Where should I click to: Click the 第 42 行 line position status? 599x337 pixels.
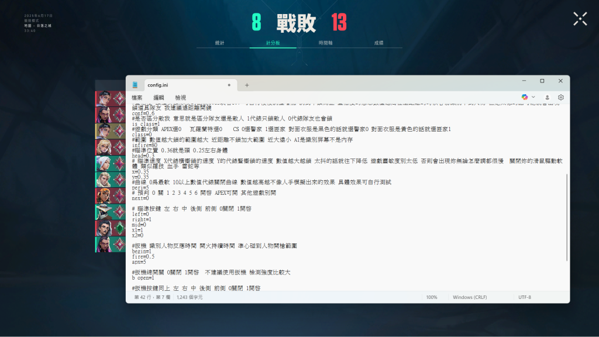tap(152, 297)
